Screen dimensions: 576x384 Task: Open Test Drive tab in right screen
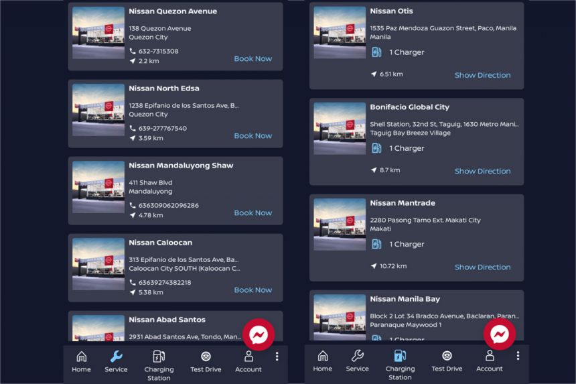point(447,361)
